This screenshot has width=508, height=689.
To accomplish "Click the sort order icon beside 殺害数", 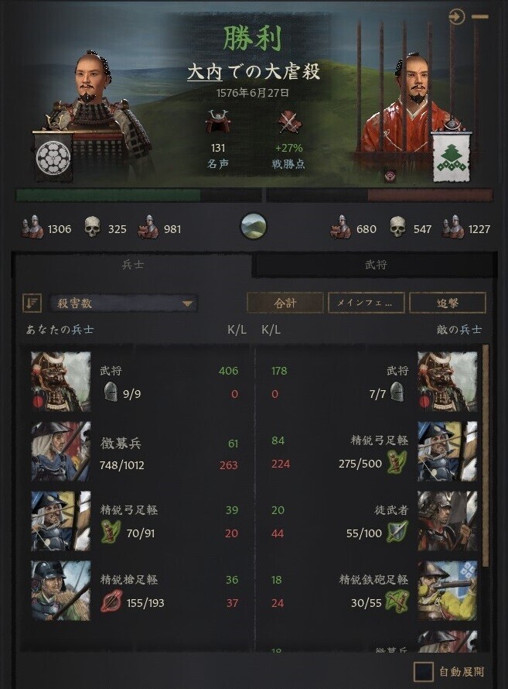I will (x=32, y=303).
